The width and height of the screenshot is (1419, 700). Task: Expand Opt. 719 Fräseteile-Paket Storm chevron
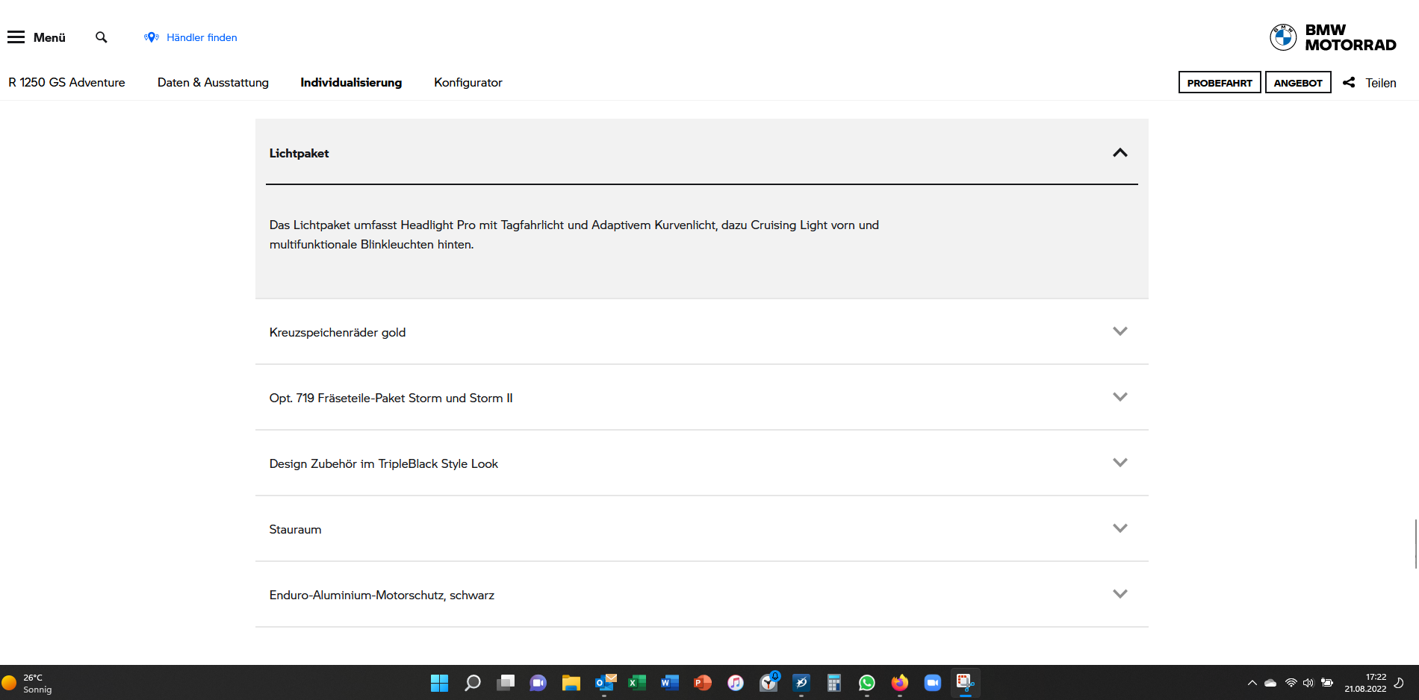click(x=1120, y=397)
